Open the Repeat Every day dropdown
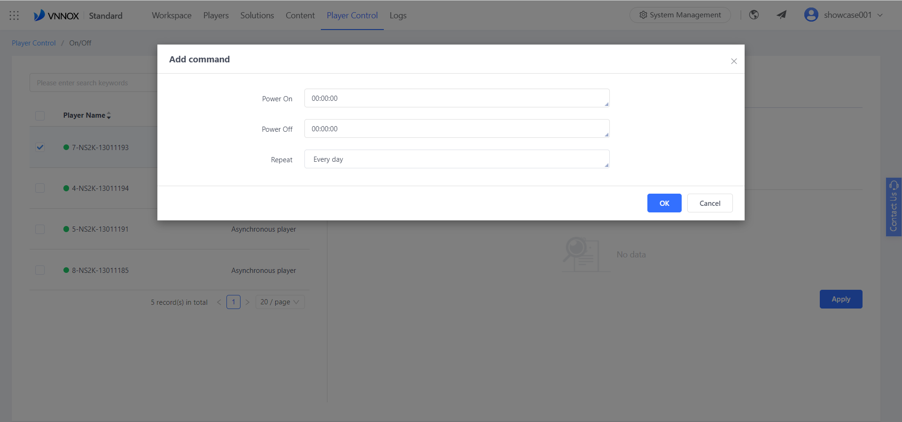Image resolution: width=902 pixels, height=422 pixels. click(x=457, y=159)
